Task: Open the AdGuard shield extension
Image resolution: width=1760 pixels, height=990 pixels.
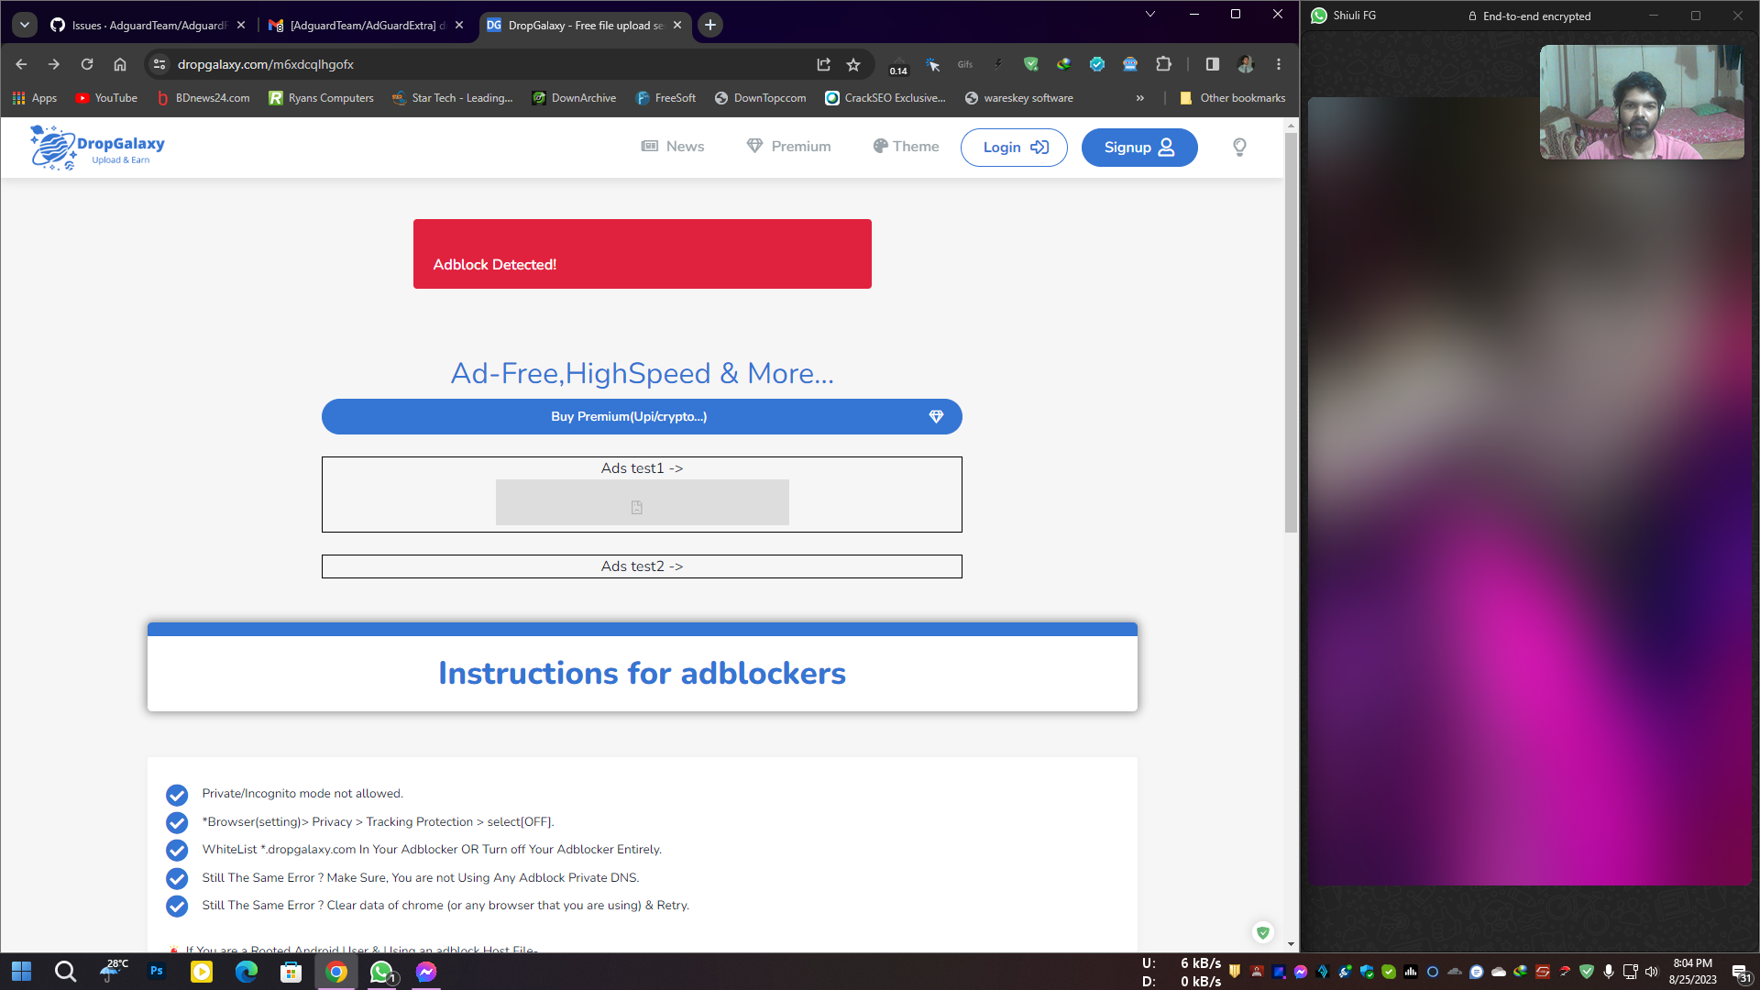Action: click(1030, 64)
